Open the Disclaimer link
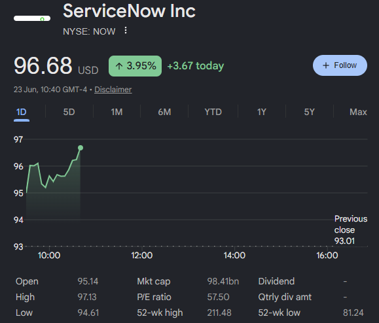 click(113, 90)
